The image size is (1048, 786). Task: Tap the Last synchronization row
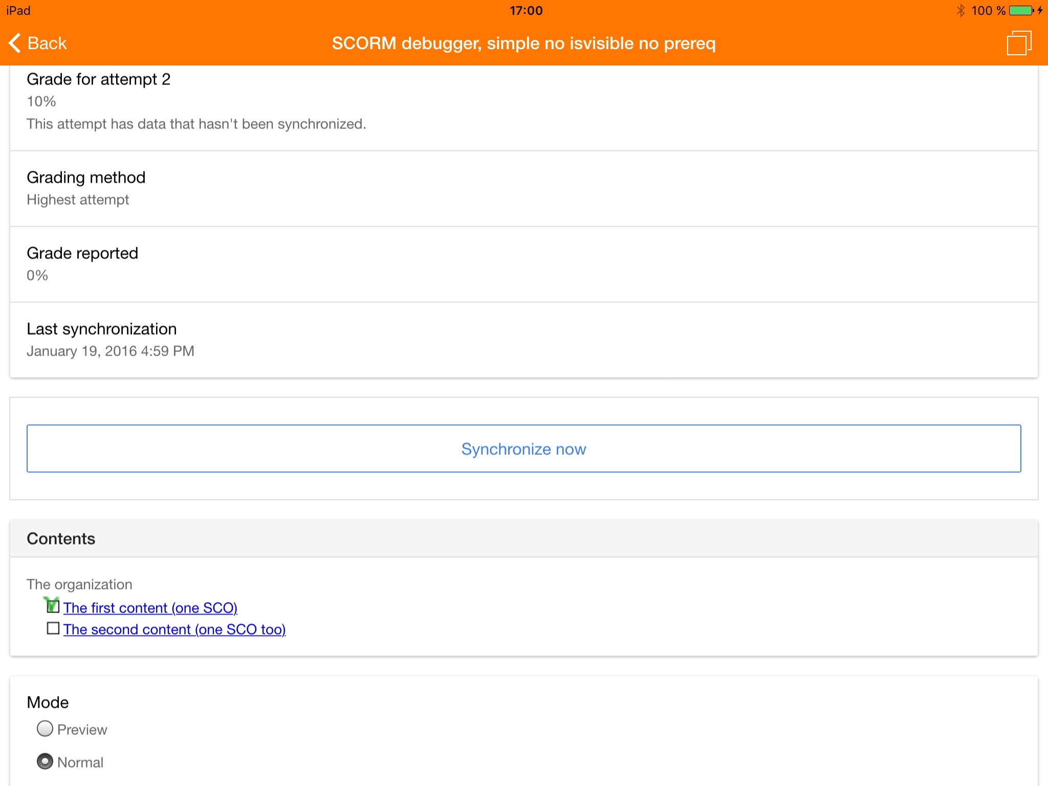pyautogui.click(x=523, y=340)
